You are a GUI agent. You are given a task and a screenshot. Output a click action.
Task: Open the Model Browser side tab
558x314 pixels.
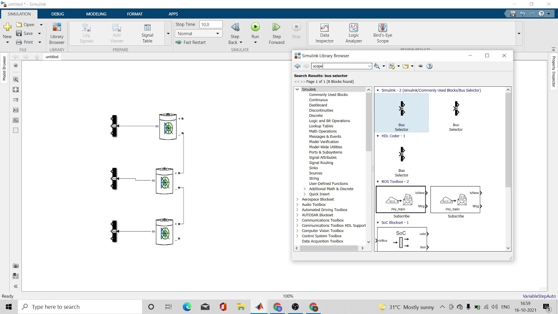[x=4, y=68]
